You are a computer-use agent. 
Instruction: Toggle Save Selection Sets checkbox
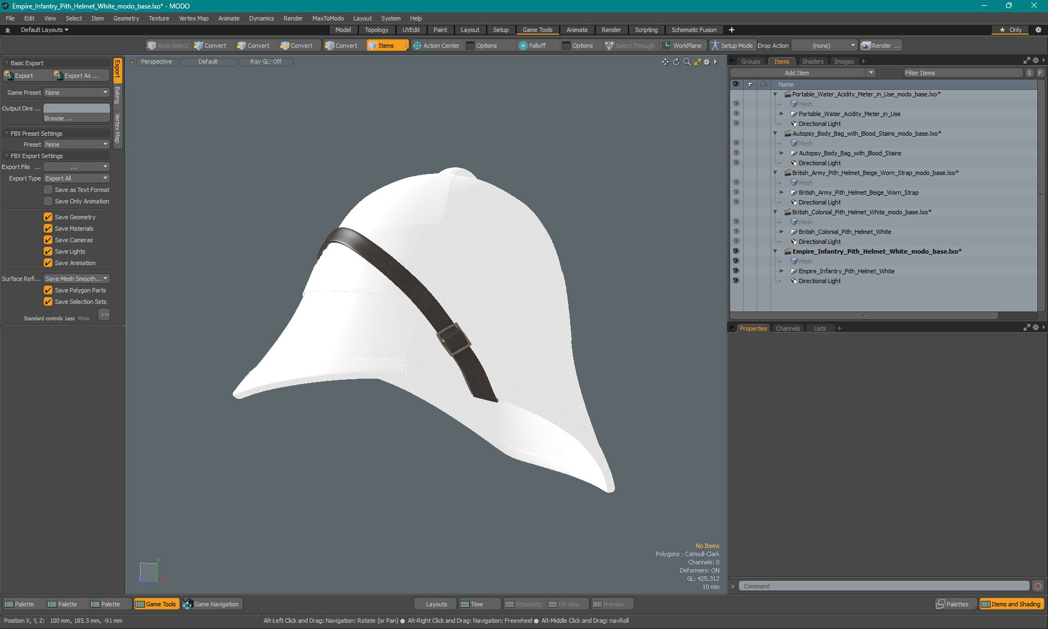(48, 302)
